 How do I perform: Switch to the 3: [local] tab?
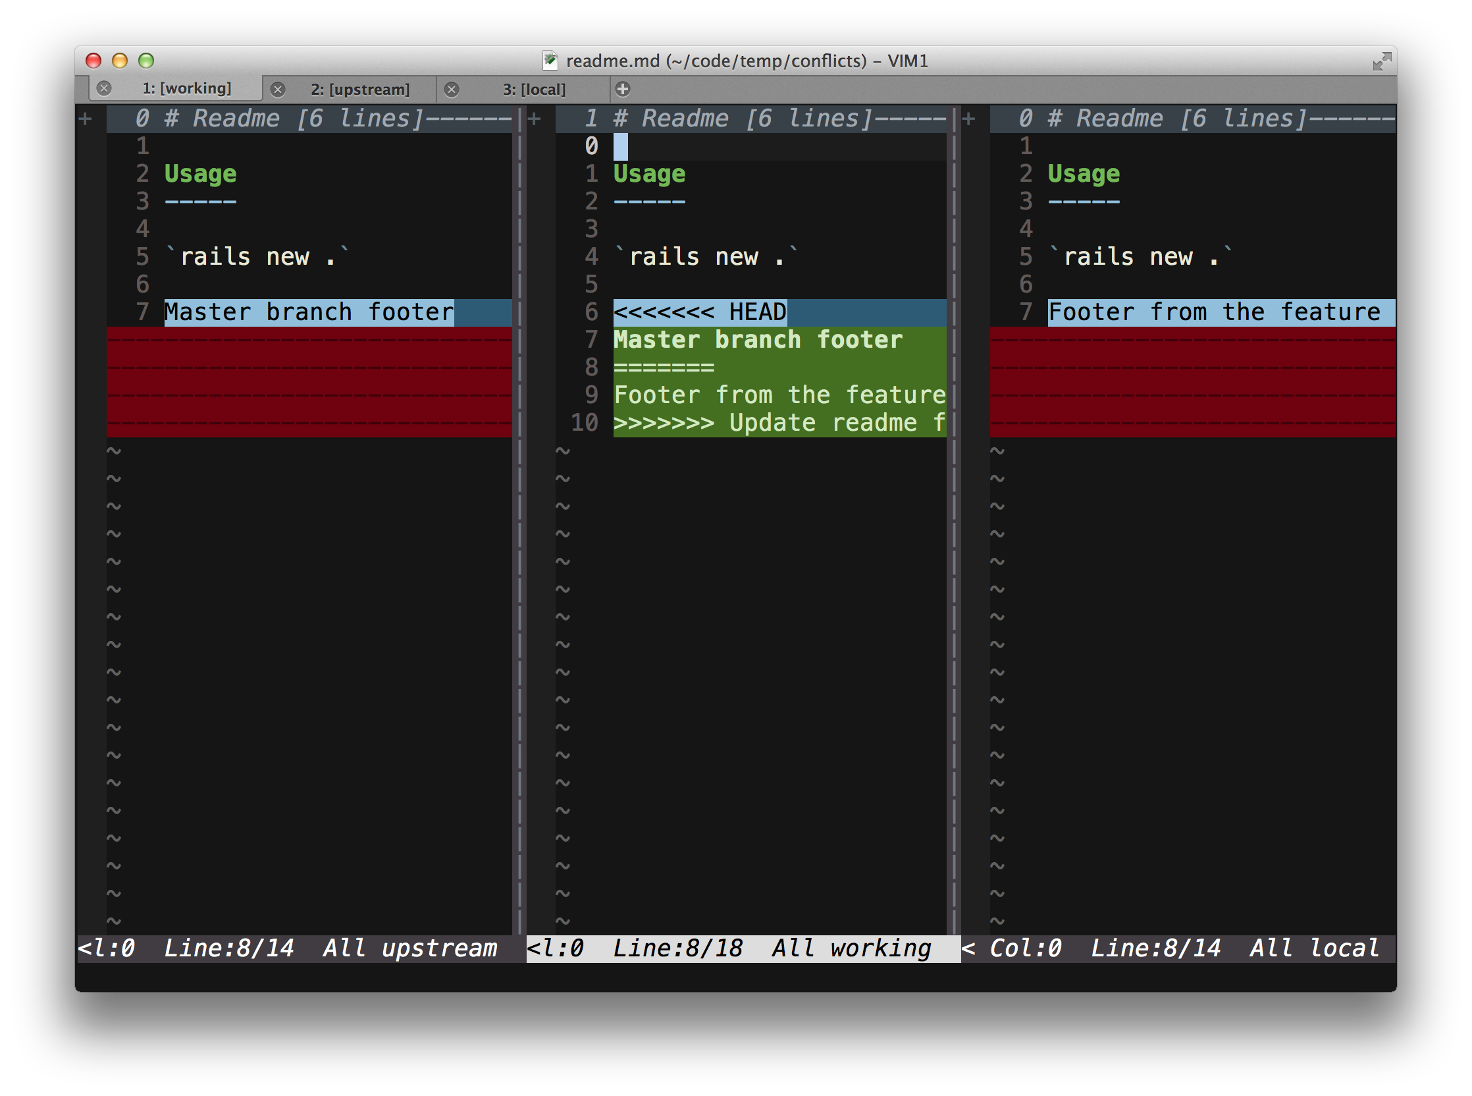tap(534, 90)
